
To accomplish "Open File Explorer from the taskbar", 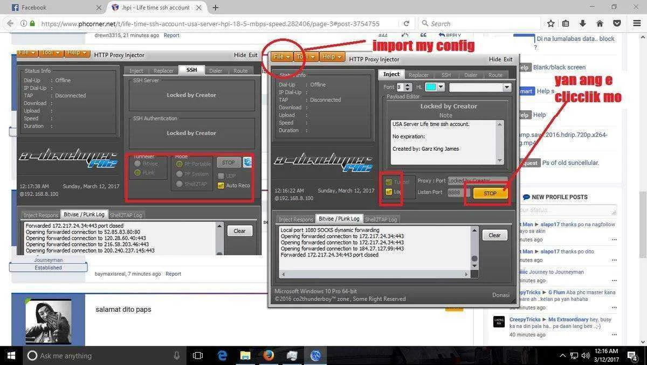I will click(x=245, y=355).
